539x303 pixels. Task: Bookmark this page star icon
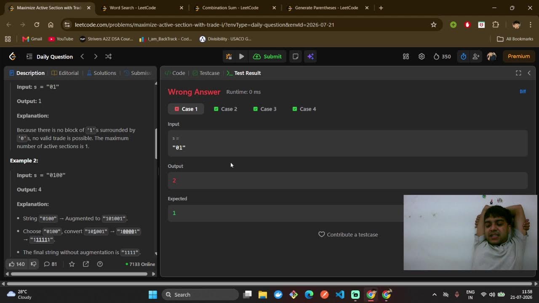pyautogui.click(x=433, y=25)
